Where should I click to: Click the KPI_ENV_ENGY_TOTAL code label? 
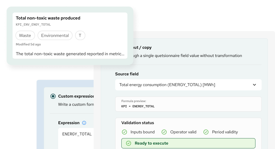pos(33,25)
